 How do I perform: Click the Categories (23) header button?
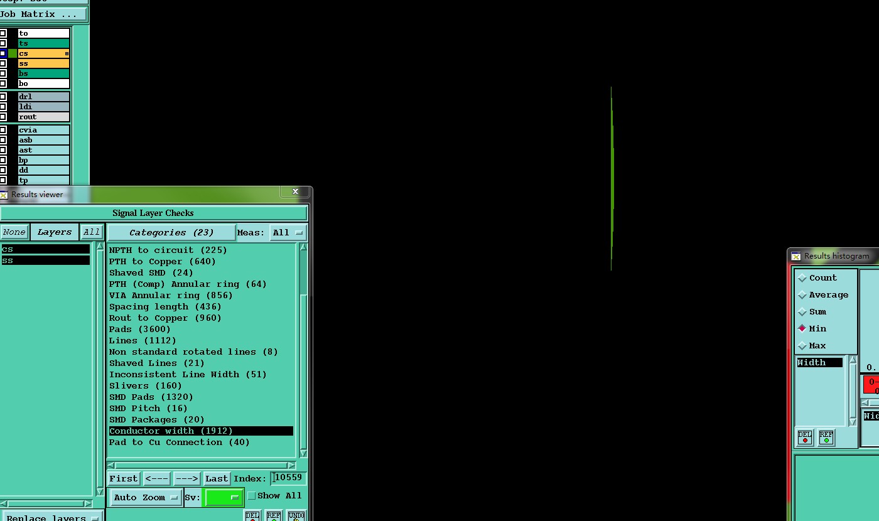pyautogui.click(x=171, y=232)
